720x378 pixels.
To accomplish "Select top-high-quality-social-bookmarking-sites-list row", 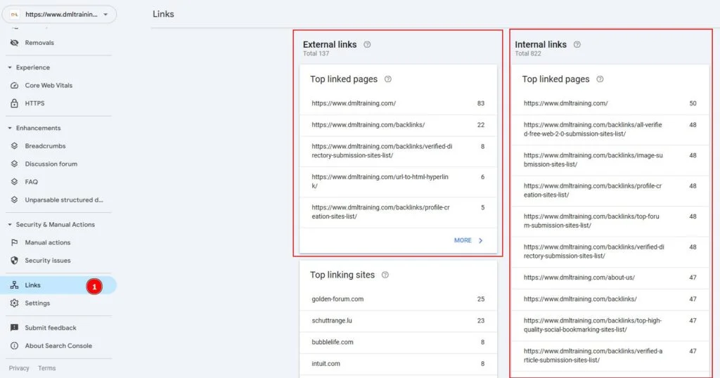I will click(610, 325).
